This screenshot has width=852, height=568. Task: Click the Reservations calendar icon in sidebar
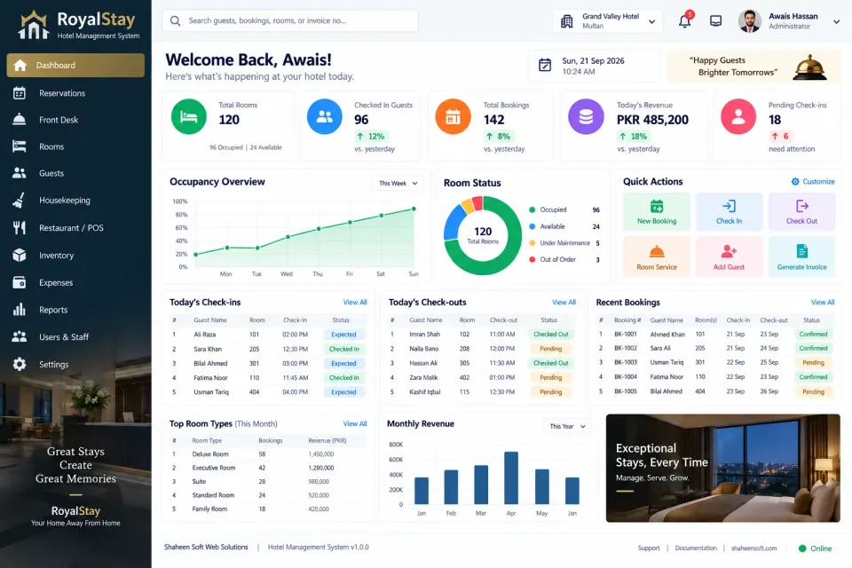tap(19, 93)
